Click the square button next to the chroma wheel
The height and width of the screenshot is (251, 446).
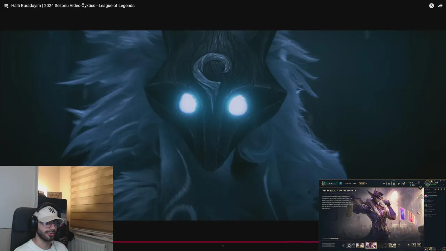pos(414,245)
